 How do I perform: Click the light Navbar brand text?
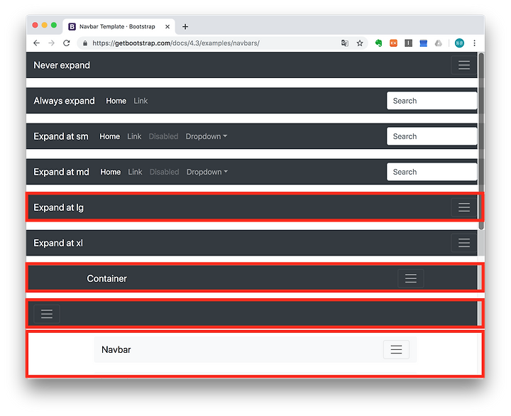point(116,349)
